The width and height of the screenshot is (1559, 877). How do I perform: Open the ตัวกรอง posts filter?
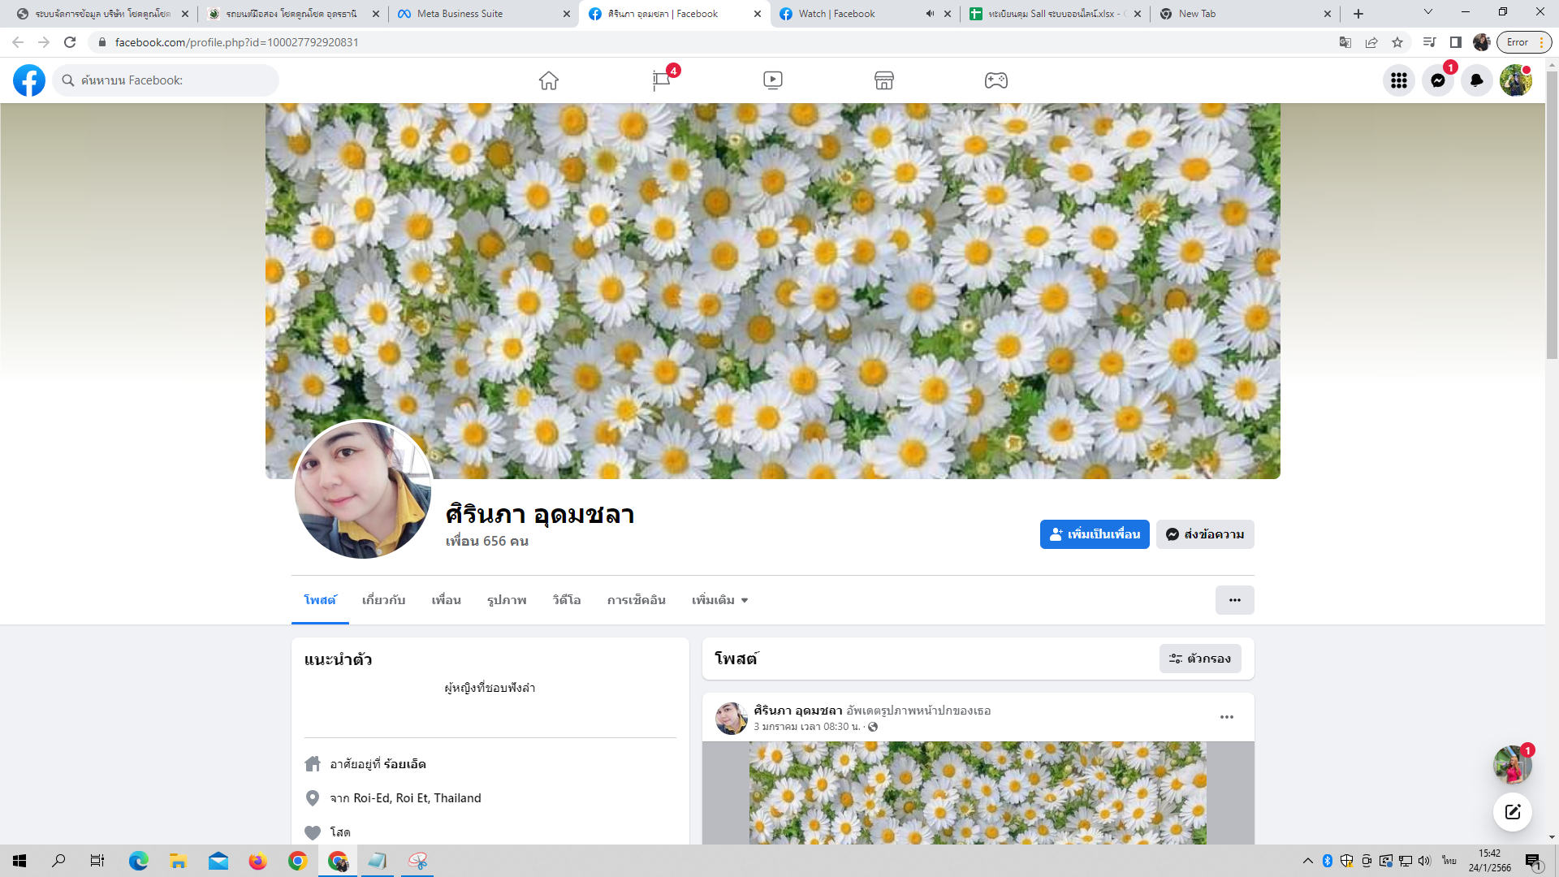[x=1199, y=659]
